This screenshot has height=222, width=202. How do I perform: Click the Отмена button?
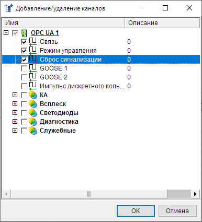[x=177, y=211]
